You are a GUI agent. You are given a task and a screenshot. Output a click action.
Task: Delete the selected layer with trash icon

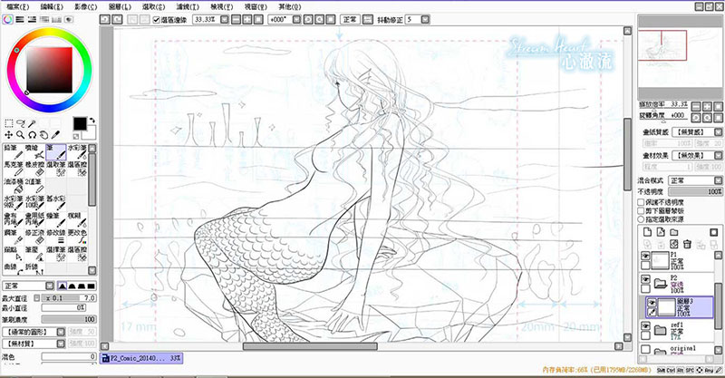tap(688, 244)
